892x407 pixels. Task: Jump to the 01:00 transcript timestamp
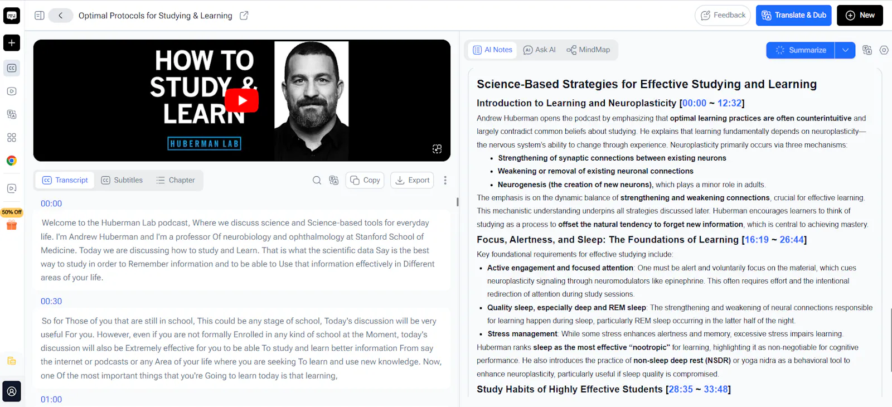pos(51,400)
